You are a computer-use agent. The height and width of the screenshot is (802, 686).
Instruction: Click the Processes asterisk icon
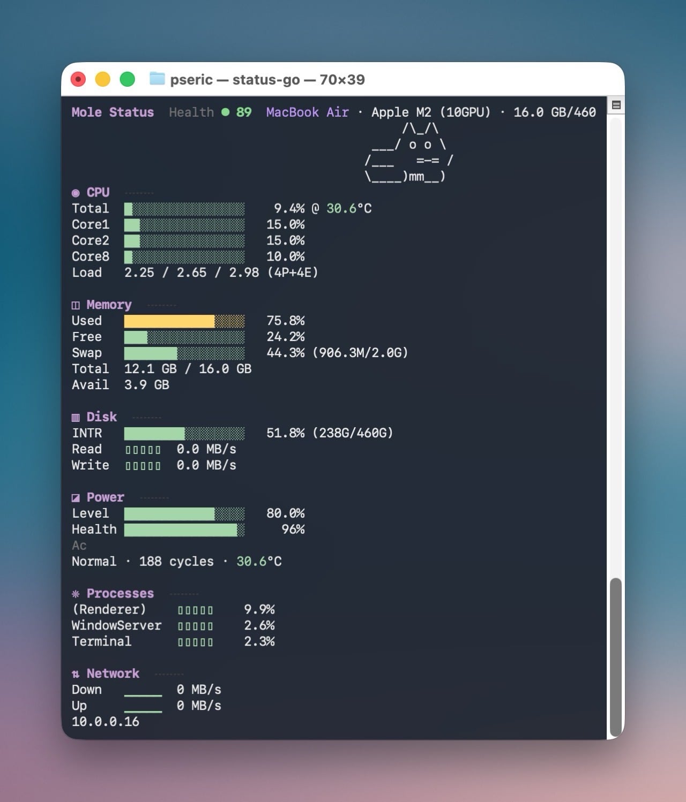point(76,594)
